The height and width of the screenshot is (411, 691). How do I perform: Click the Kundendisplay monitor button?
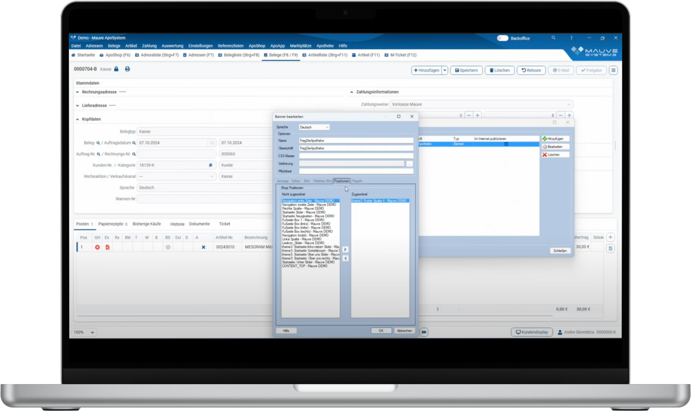click(531, 332)
